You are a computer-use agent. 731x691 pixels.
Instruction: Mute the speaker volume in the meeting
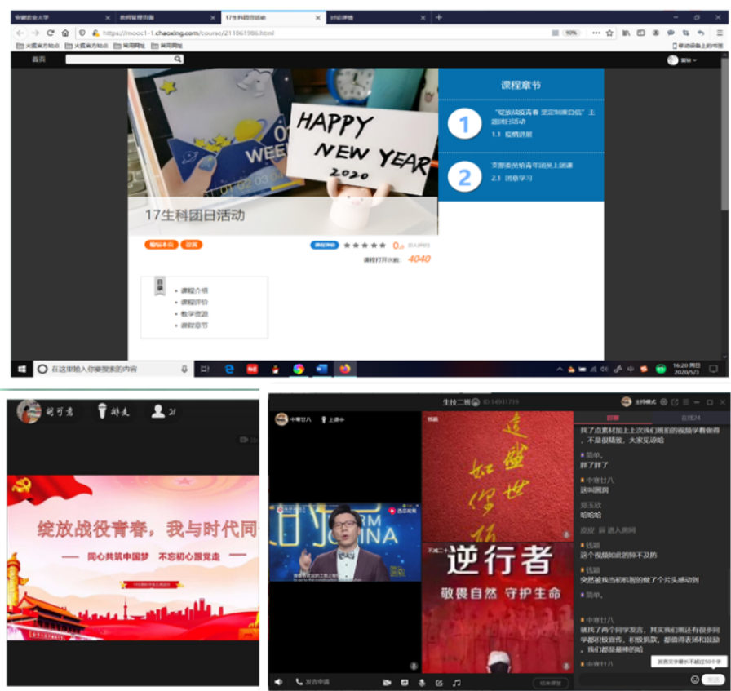click(279, 682)
